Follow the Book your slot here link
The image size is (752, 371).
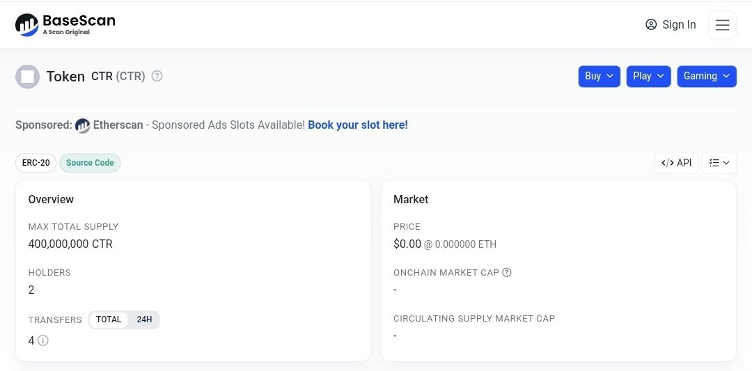[x=358, y=125]
